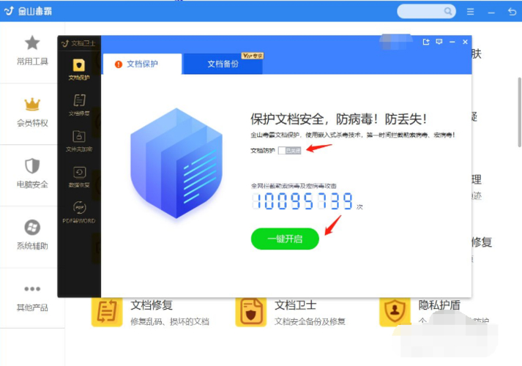Open the 文件夹加密 folder encryption tool

79,141
